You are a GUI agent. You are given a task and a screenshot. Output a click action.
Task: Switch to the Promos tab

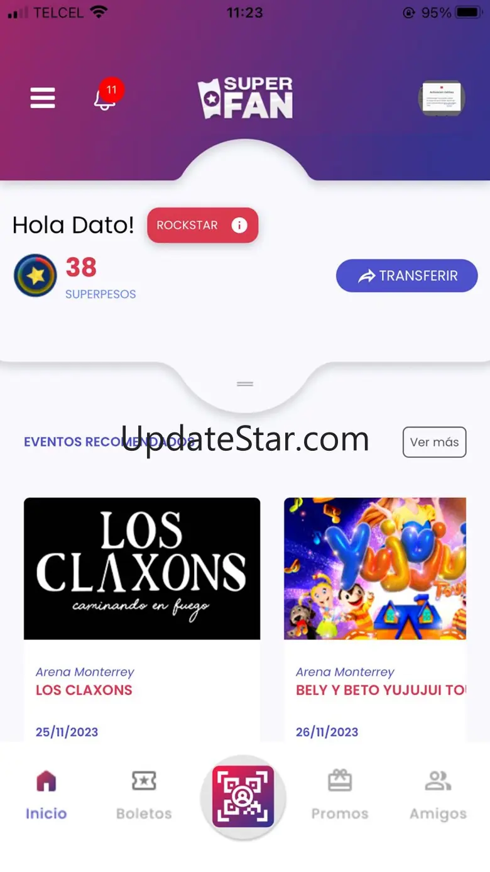[x=340, y=795]
